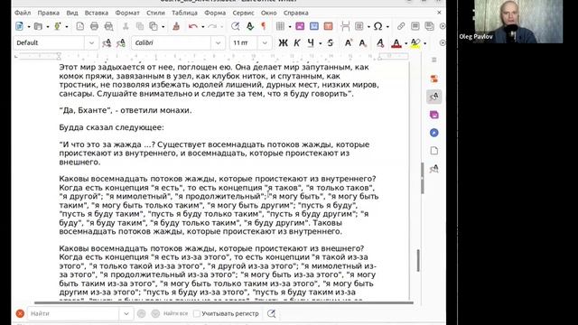Apply yellow highlighting color
578x325 pixels.
pos(415,43)
